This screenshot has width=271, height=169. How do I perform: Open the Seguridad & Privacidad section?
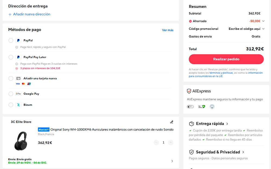point(220,152)
